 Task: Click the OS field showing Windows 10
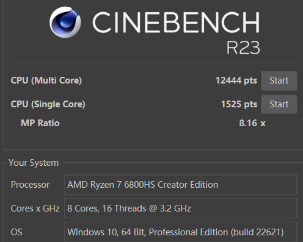click(x=181, y=232)
